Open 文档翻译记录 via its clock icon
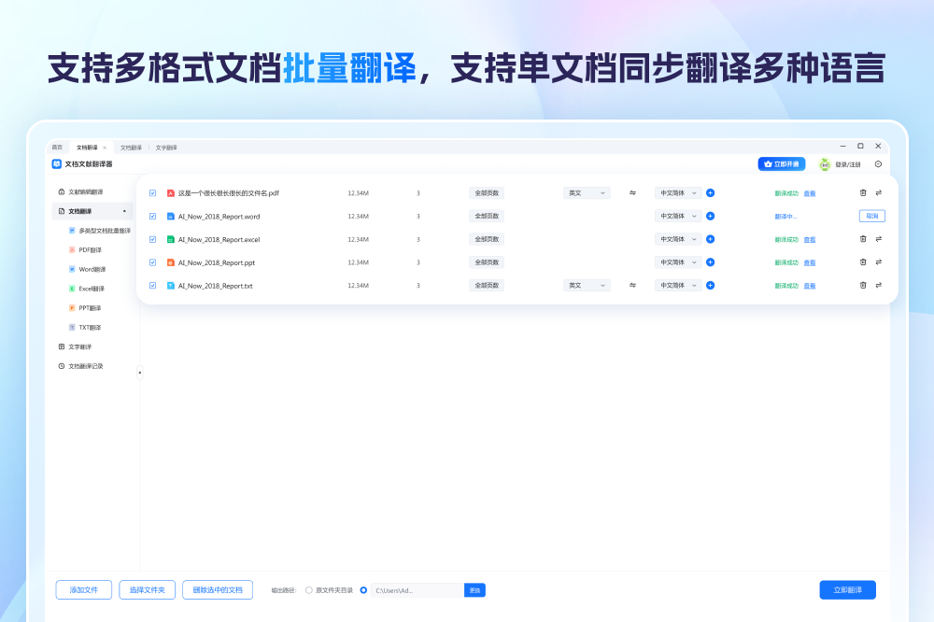 60,365
